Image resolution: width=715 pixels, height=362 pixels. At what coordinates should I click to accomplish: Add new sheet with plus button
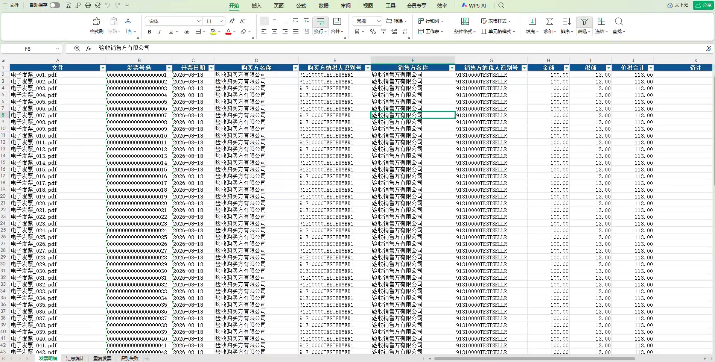point(147,359)
